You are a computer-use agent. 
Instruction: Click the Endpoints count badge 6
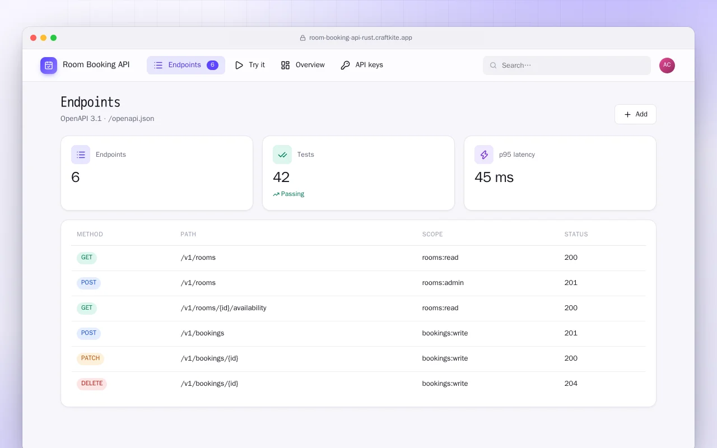pos(212,65)
